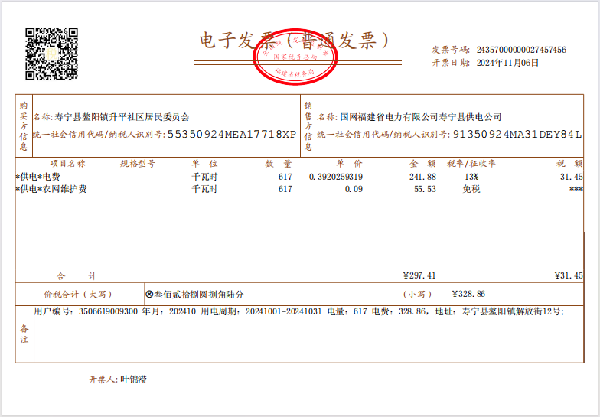
Task: Select the invoice date 2024年11月06日
Action: coord(507,63)
